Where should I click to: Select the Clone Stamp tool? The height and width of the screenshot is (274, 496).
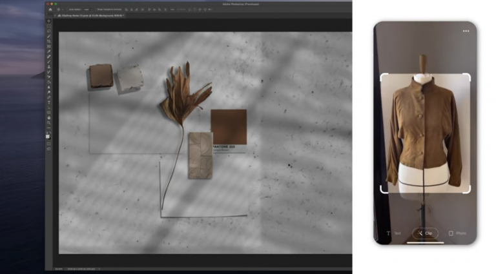48,66
